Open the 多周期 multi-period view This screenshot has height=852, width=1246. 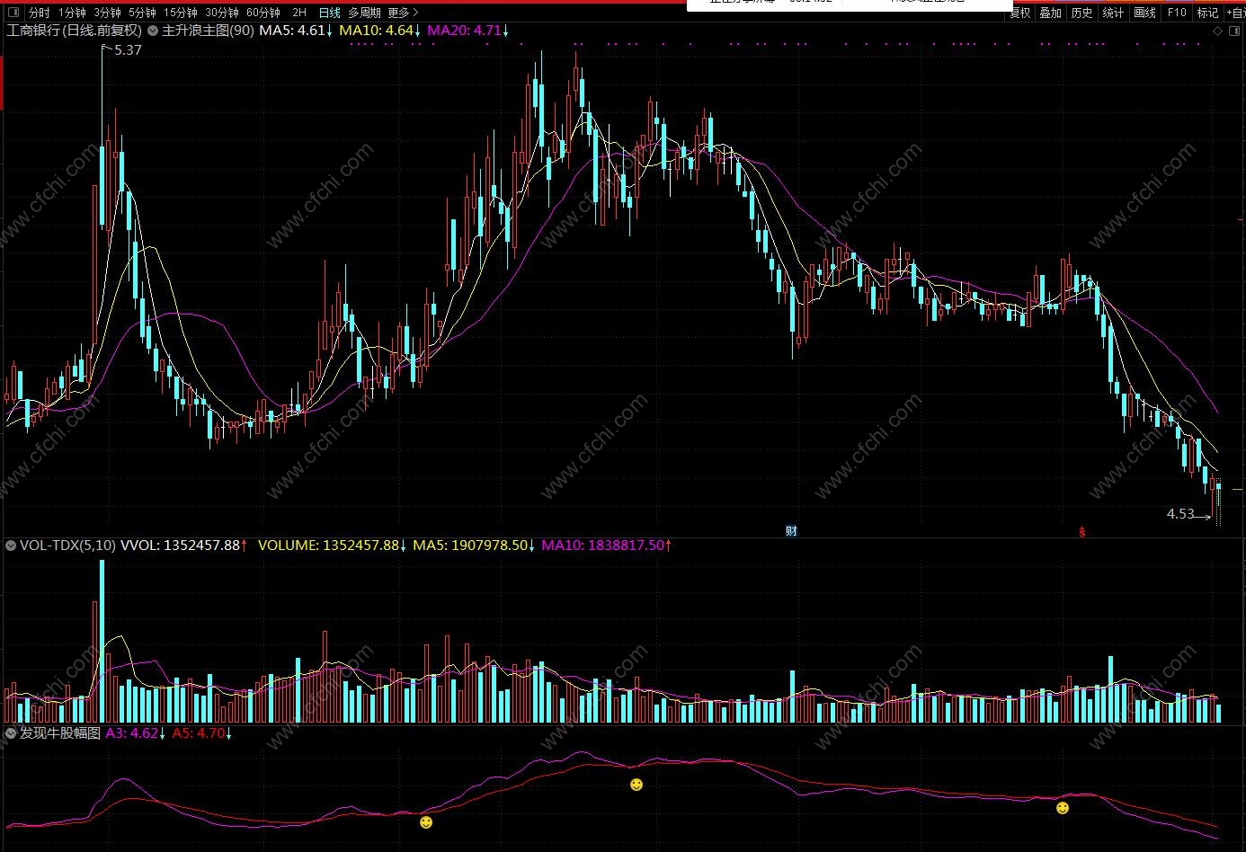(364, 13)
